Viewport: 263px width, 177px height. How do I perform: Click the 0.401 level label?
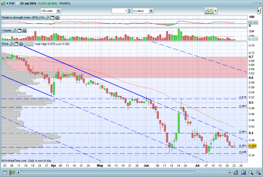[243, 132]
